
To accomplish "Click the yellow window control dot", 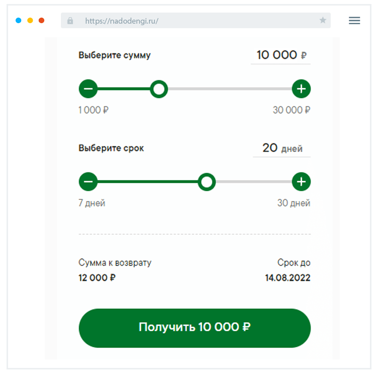I will [30, 21].
